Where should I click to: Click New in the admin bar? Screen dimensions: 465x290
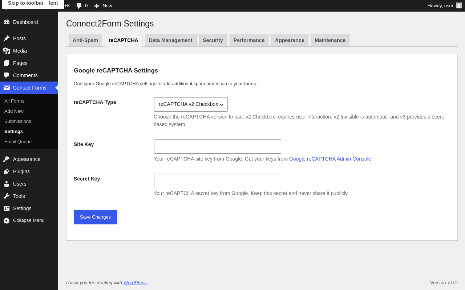107,6
